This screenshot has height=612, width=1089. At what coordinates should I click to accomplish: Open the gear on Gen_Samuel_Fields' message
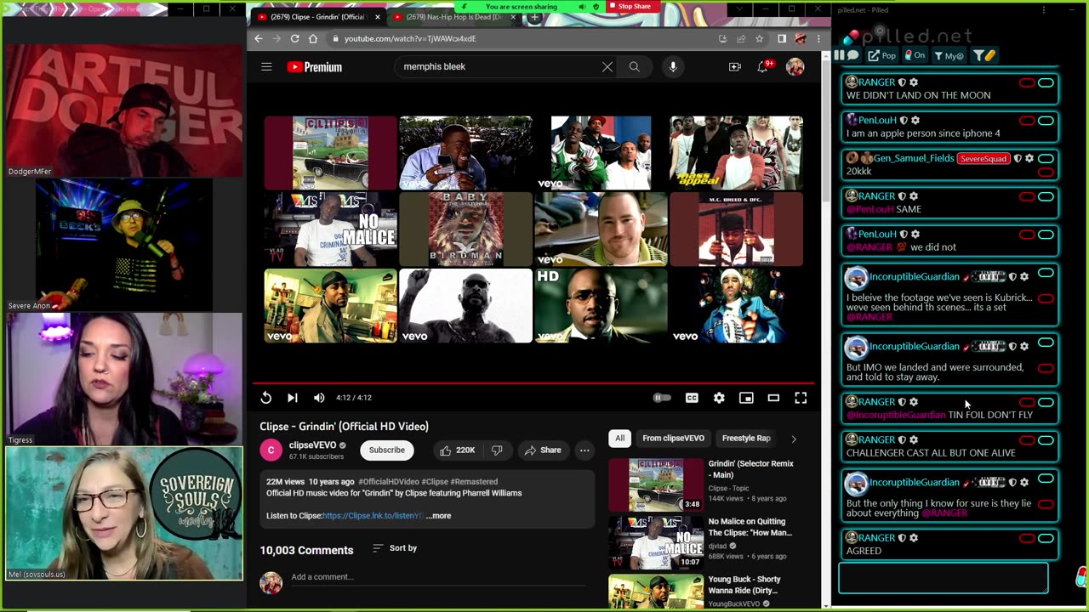[1029, 159]
